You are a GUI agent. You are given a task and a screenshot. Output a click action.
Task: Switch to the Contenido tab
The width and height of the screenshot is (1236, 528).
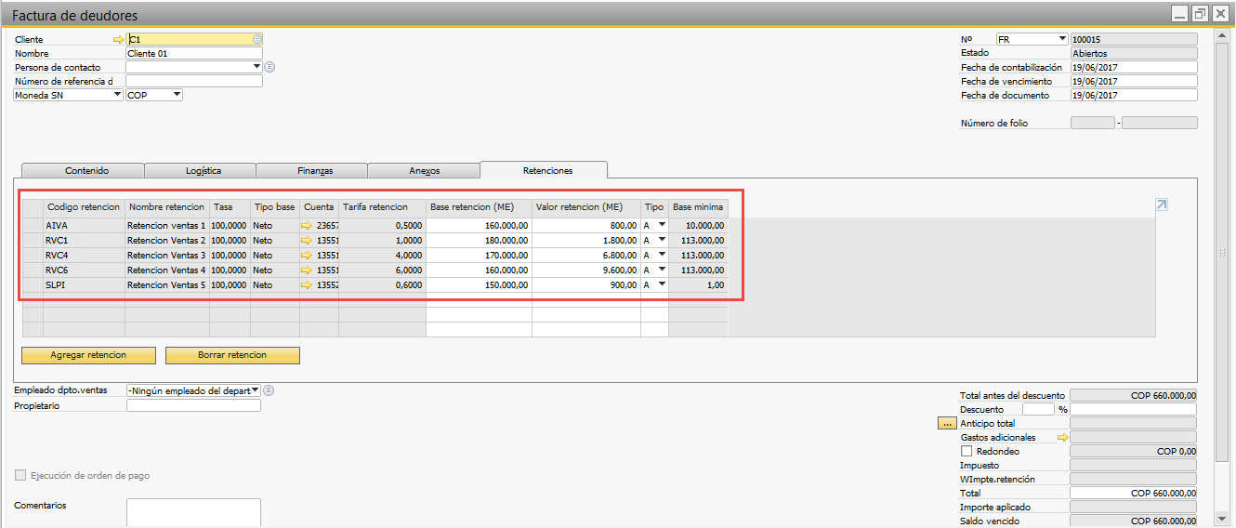pos(86,171)
